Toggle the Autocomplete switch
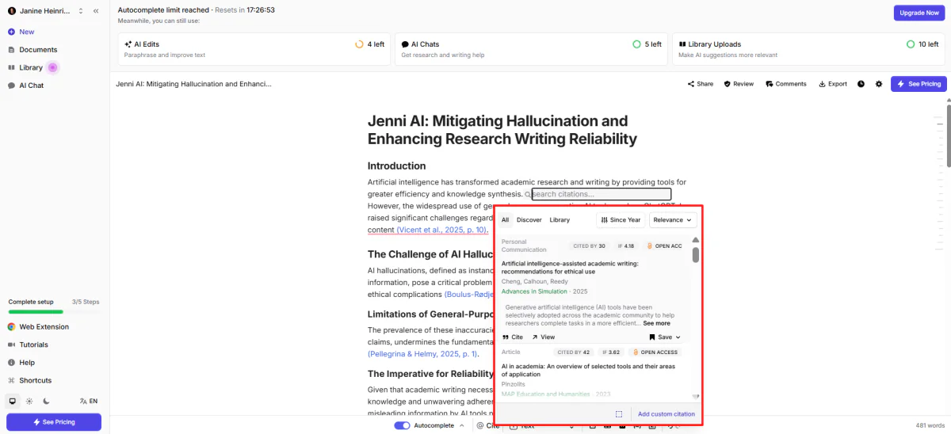 click(402, 426)
